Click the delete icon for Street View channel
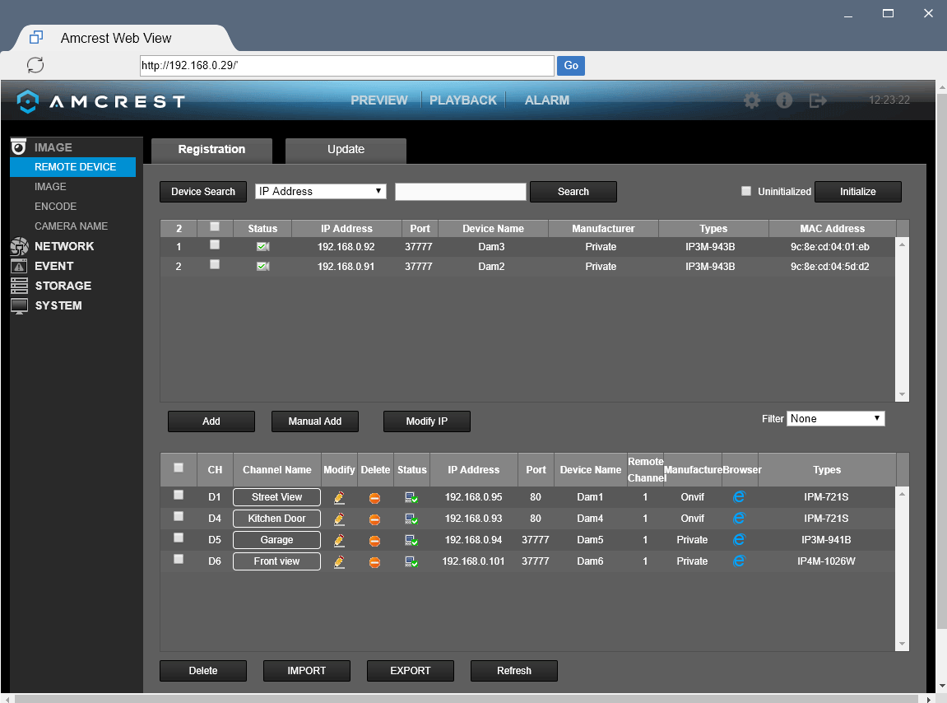 (374, 498)
